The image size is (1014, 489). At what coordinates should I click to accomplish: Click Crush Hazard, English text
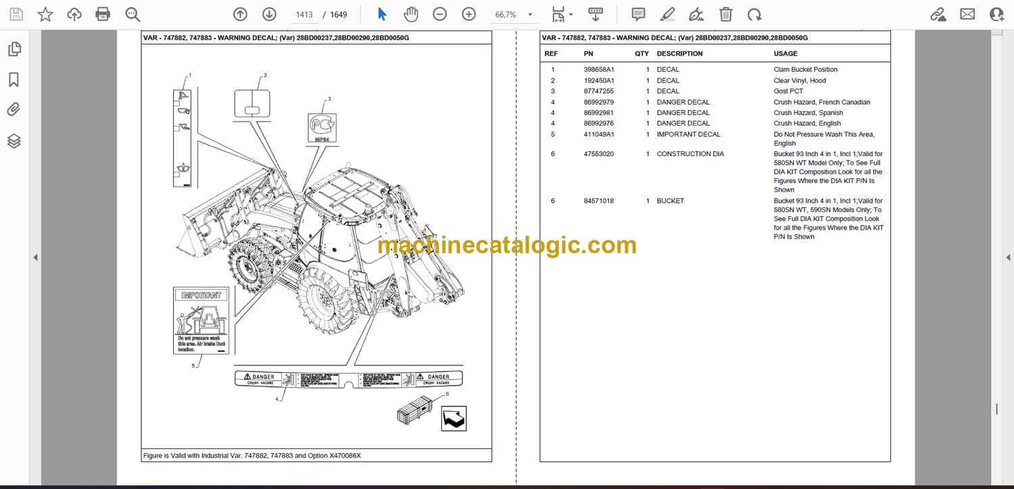pos(807,124)
